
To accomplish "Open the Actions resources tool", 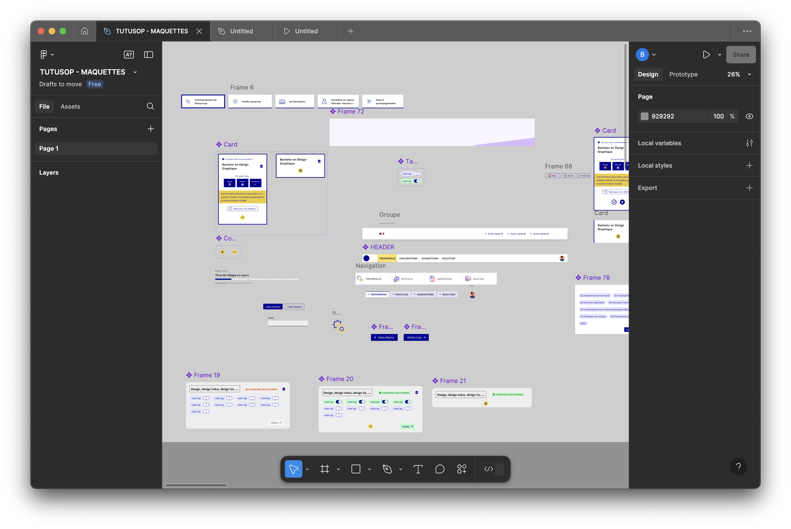I will pos(462,469).
